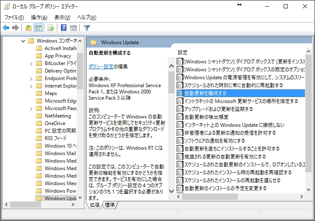Select インターネット上の Windows Update に接続しない

tap(234, 125)
